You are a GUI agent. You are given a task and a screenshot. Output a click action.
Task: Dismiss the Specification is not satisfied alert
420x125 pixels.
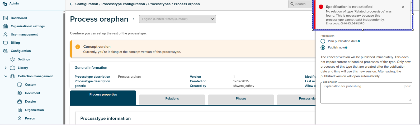[x=403, y=7]
